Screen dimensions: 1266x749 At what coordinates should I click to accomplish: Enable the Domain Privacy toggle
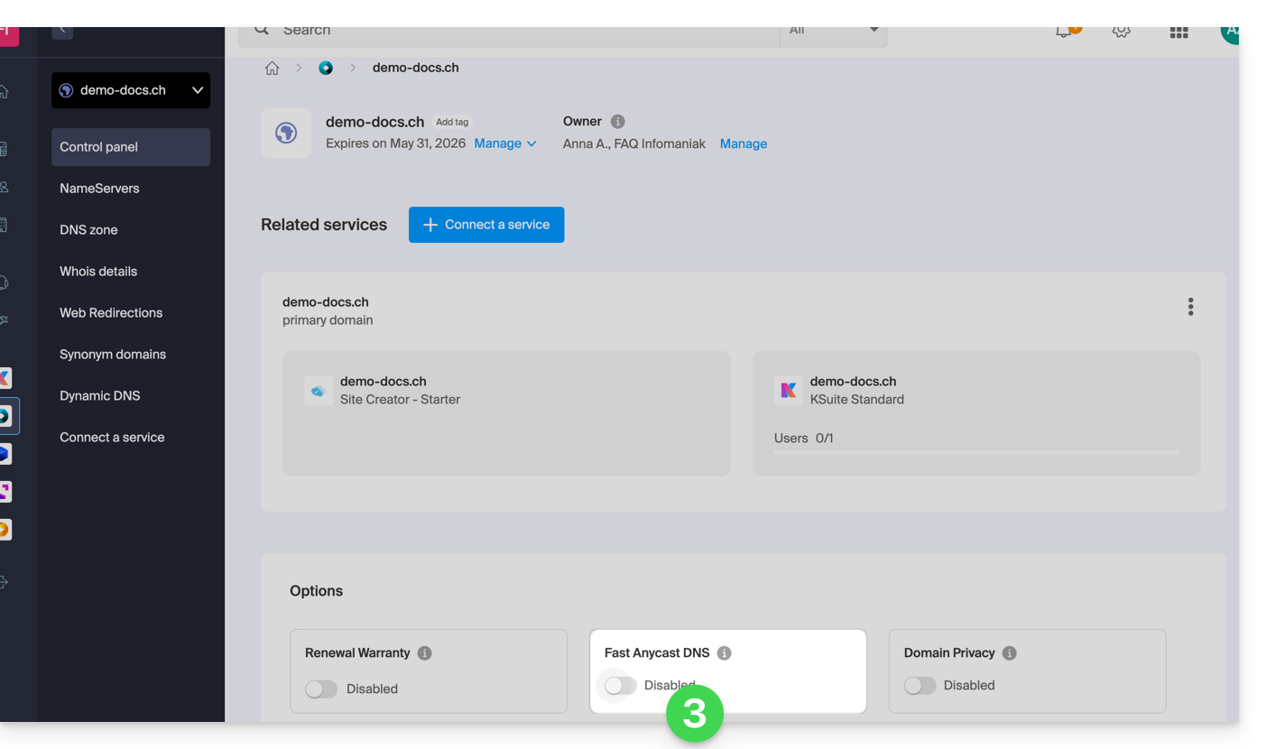pos(919,686)
